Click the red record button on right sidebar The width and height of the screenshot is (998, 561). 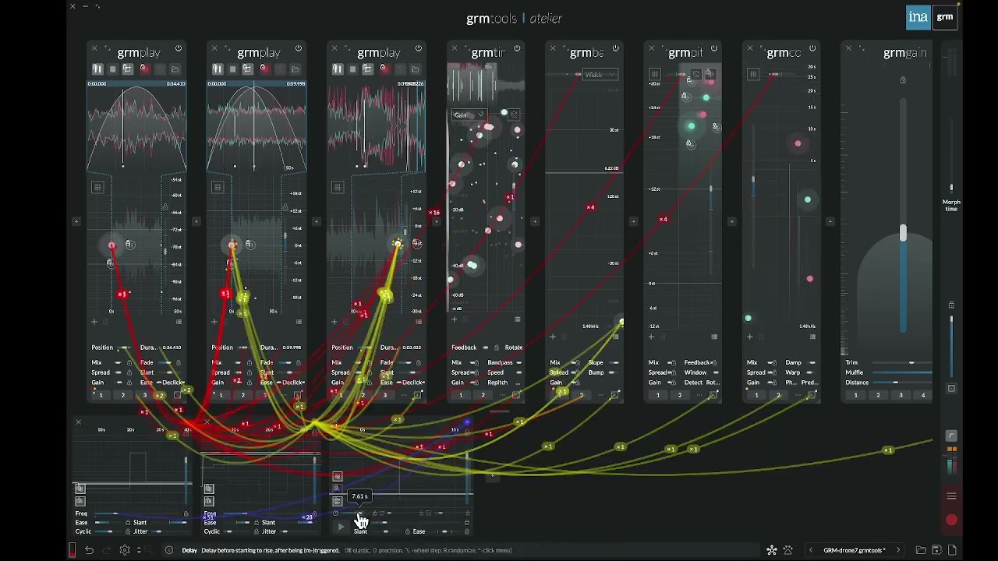[x=951, y=520]
